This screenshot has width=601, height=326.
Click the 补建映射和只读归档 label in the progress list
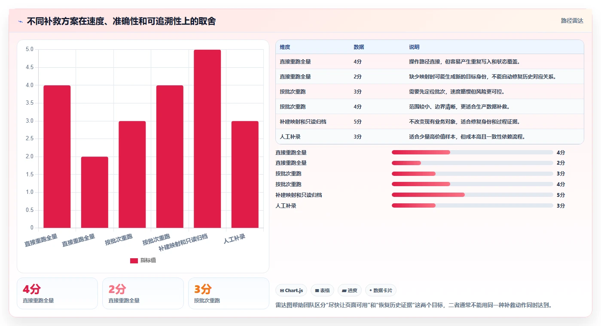(x=299, y=195)
